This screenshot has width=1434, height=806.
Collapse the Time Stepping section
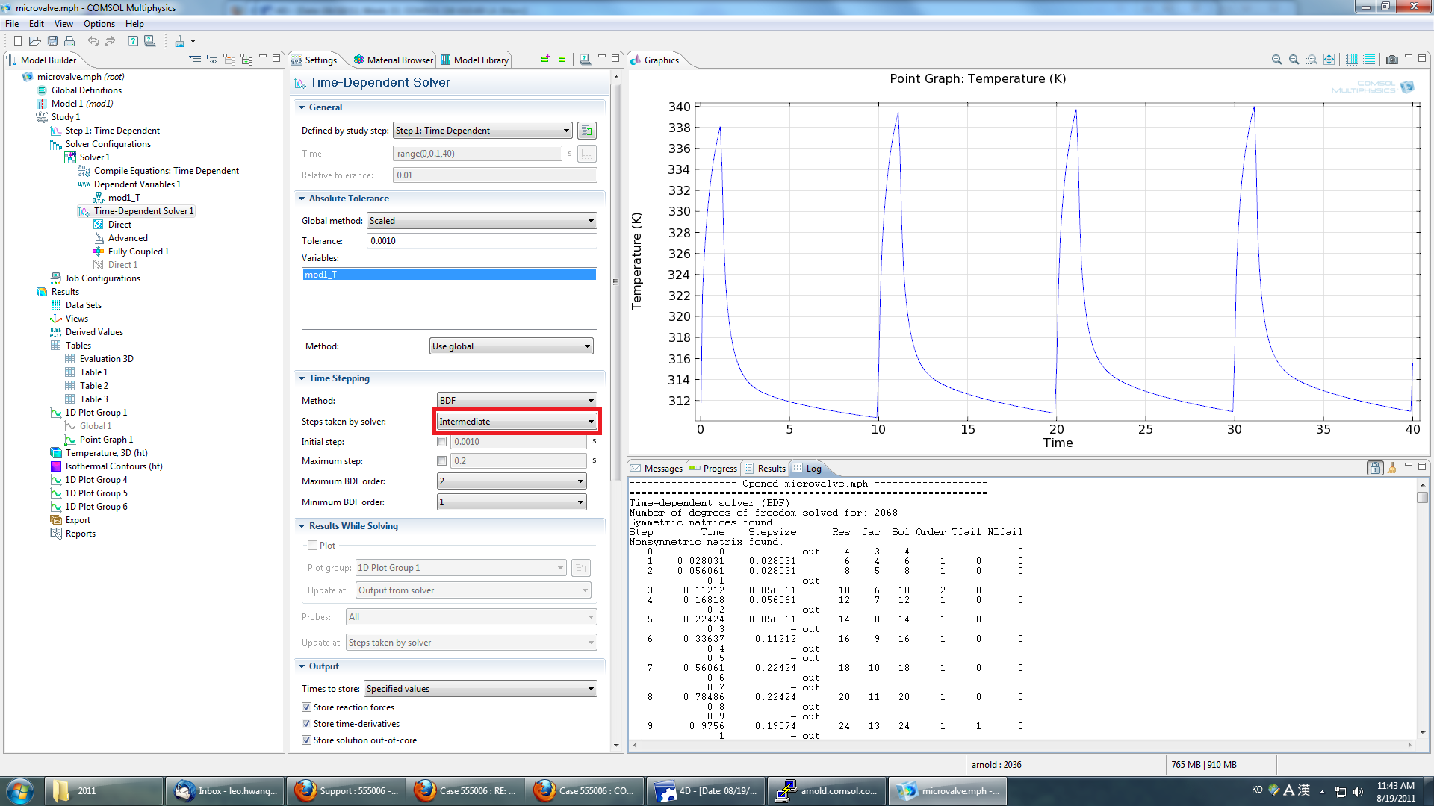pyautogui.click(x=302, y=378)
